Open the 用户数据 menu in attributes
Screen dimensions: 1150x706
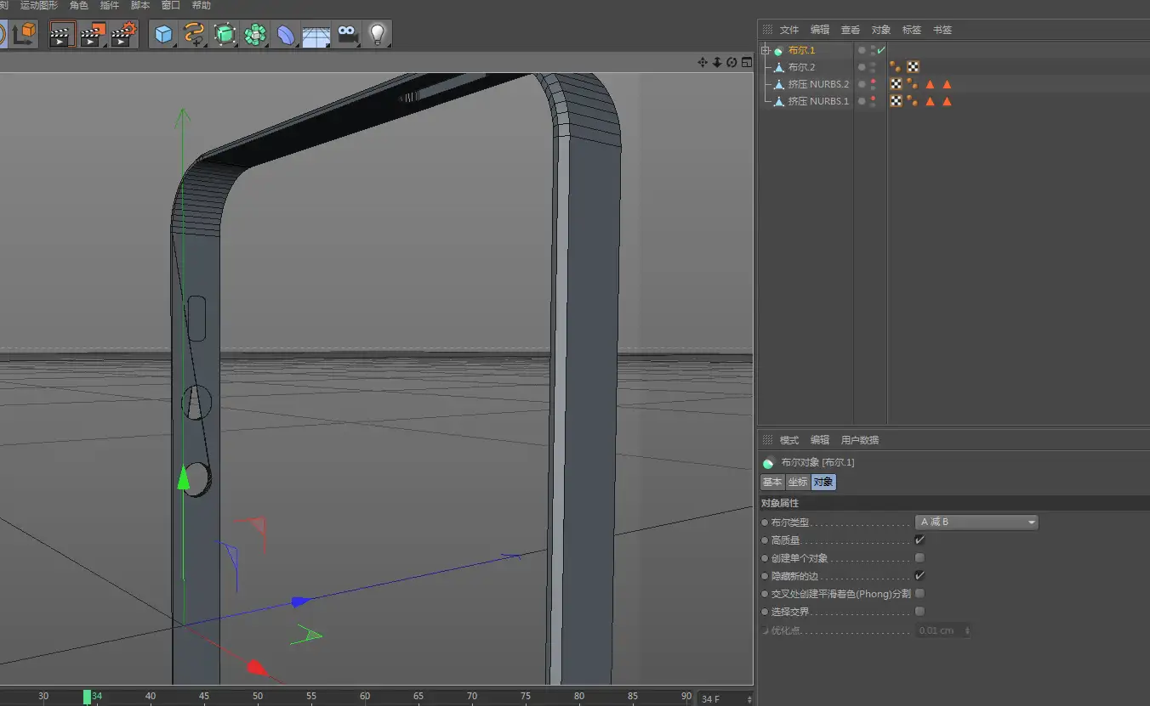click(860, 440)
